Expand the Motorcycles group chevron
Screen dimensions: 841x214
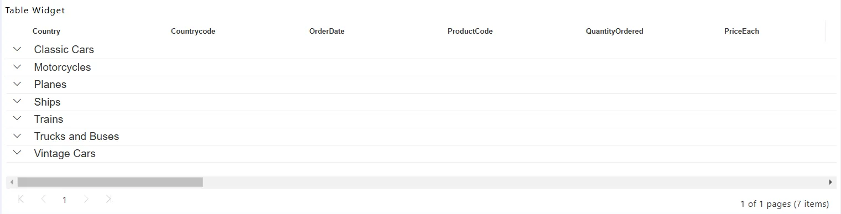point(17,67)
